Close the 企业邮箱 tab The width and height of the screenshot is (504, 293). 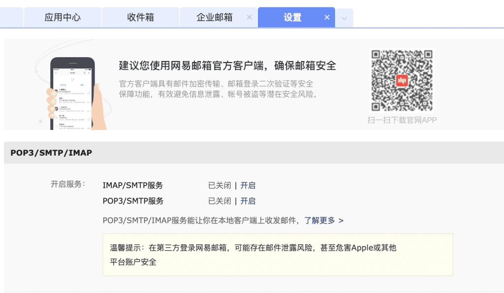coord(249,17)
